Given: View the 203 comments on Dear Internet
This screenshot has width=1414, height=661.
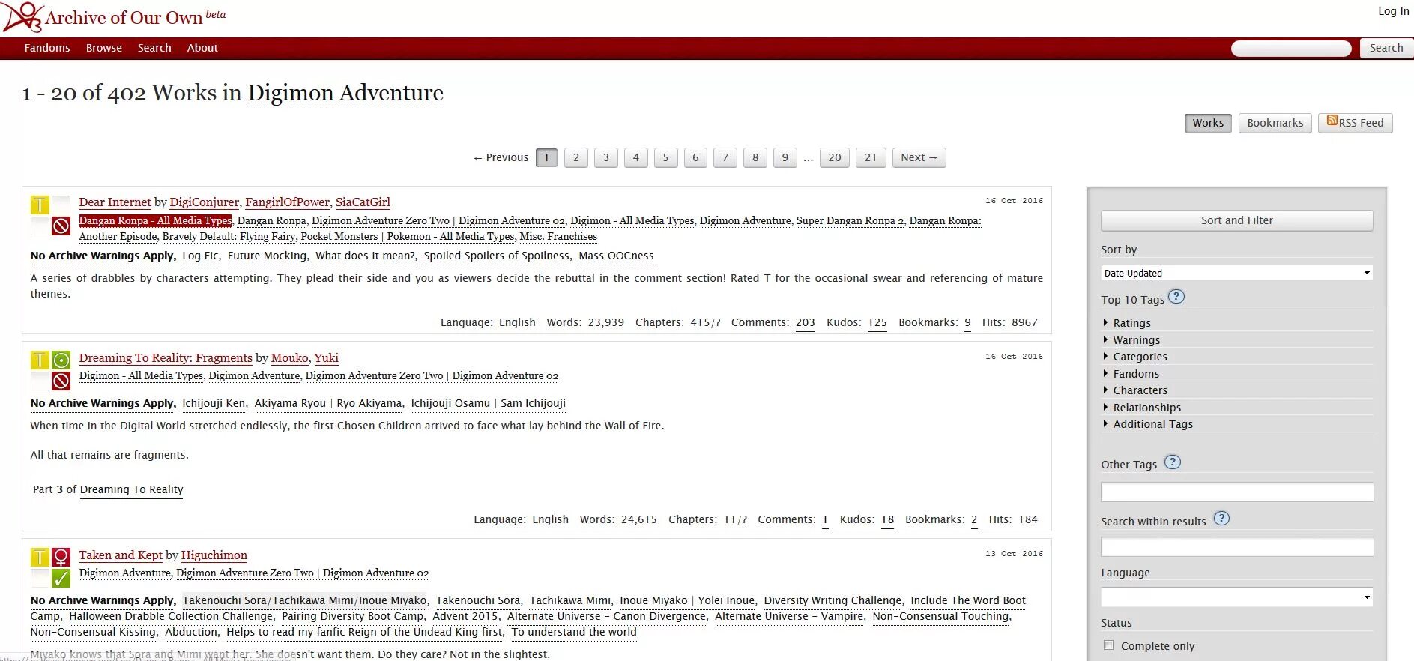Looking at the screenshot, I should point(805,322).
